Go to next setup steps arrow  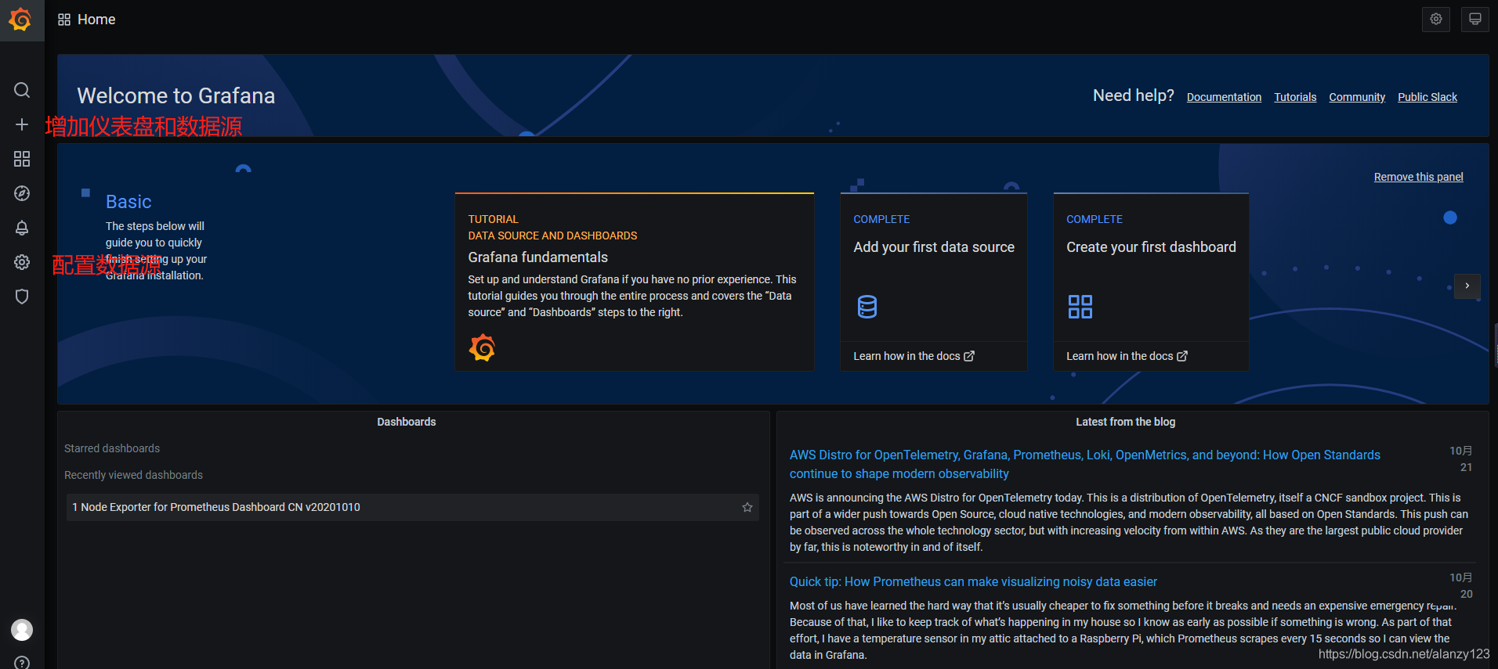[x=1467, y=286]
